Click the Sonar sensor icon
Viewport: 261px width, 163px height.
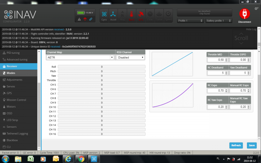point(159,15)
